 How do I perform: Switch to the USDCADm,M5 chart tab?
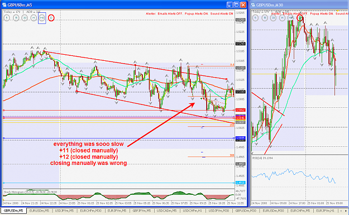167,211
